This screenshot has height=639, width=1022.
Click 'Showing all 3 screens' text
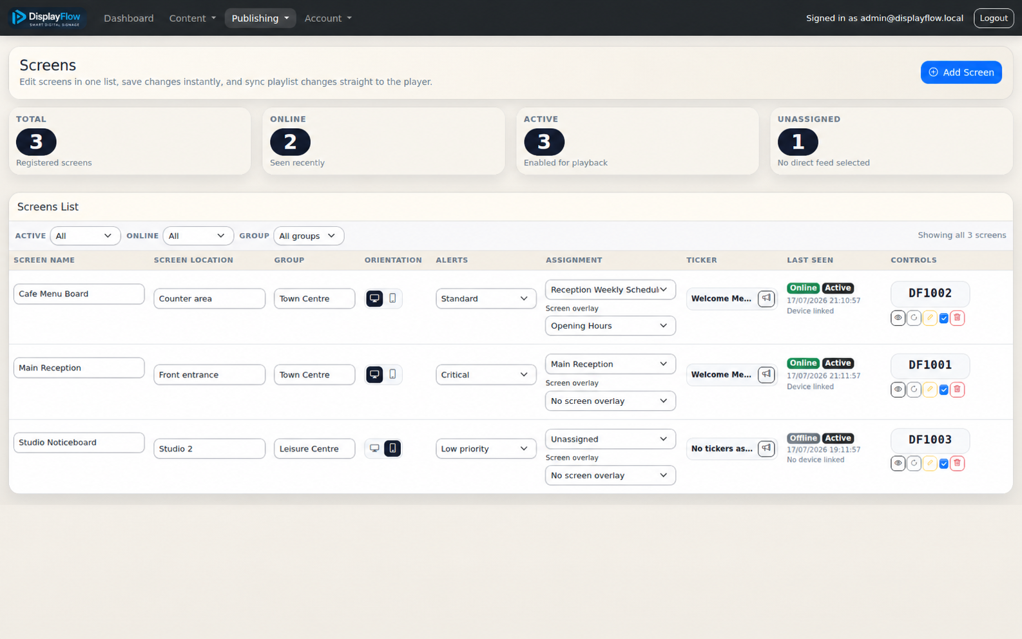pyautogui.click(x=961, y=235)
